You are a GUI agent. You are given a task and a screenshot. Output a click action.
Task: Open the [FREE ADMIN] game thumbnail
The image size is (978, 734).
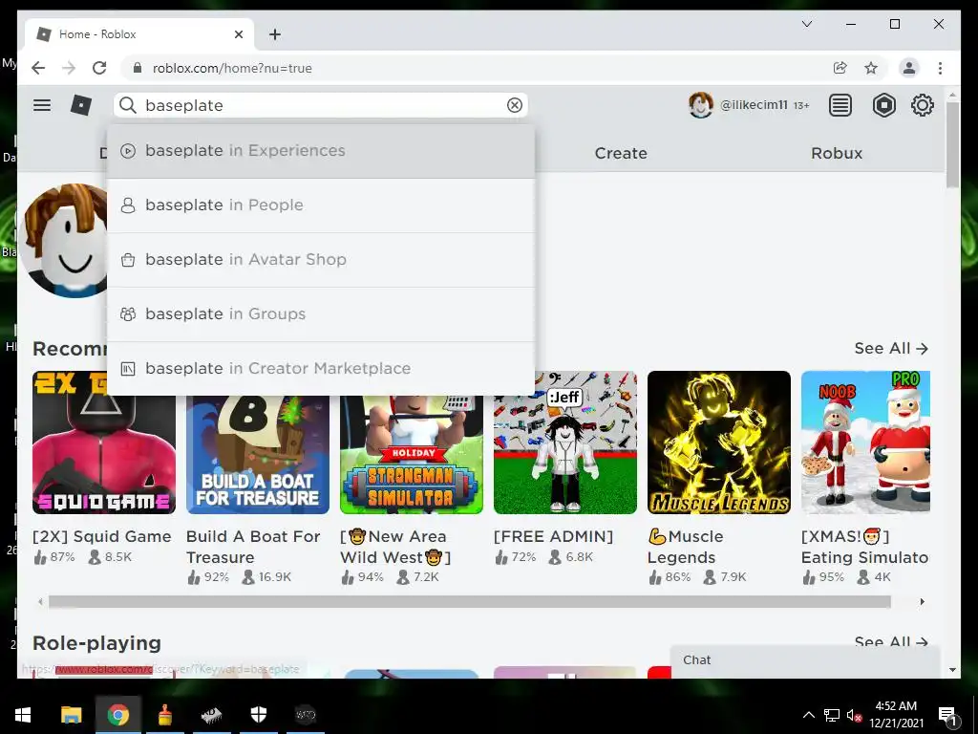point(565,443)
